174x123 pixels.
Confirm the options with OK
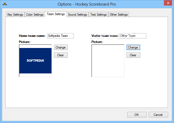[137, 115]
